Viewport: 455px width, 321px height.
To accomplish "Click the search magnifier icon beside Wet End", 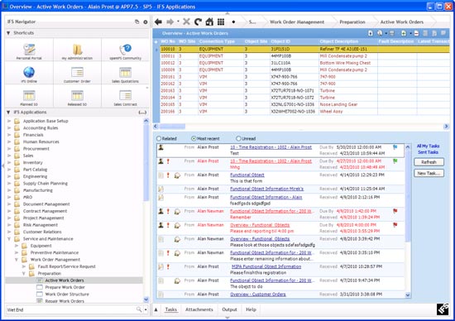I will tap(139, 309).
